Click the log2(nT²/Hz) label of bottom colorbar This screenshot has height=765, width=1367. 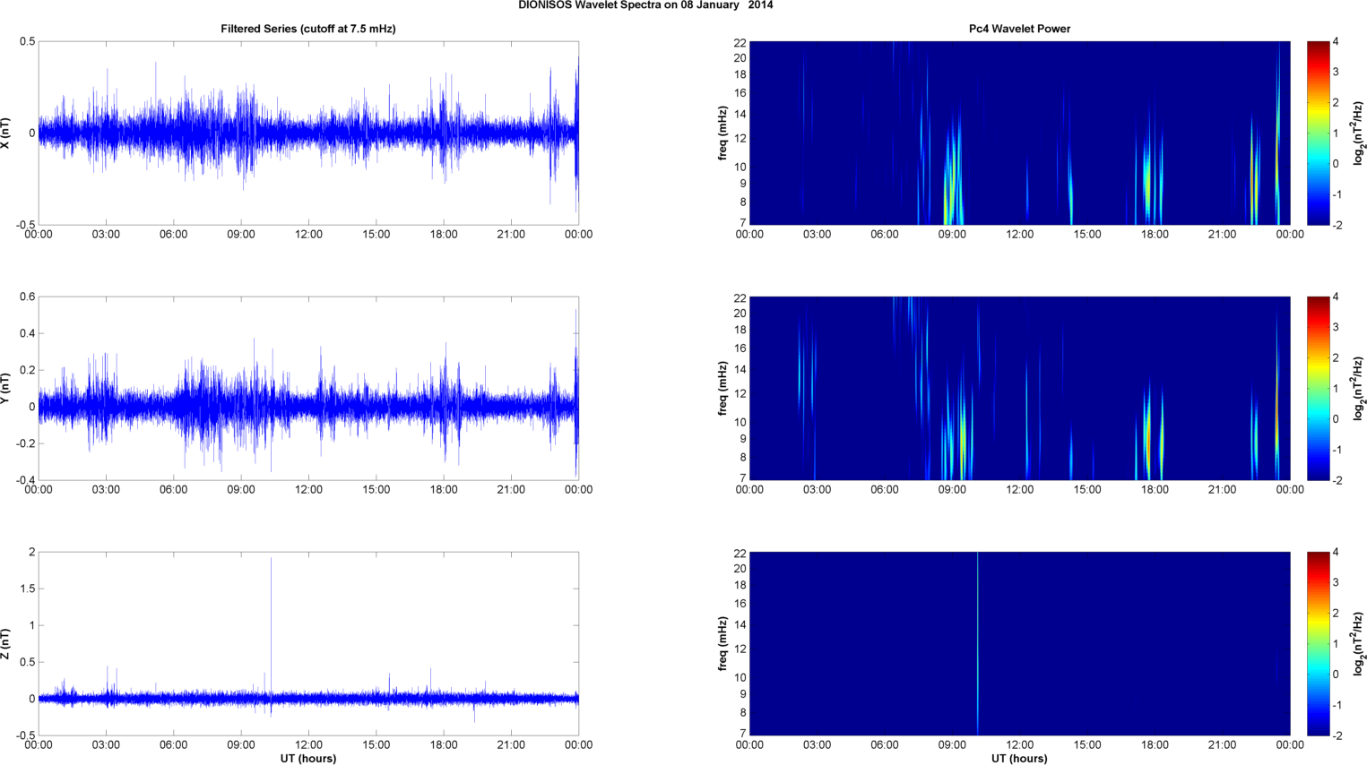(1359, 644)
